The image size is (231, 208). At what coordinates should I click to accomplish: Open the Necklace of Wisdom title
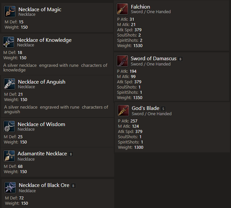click(41, 124)
